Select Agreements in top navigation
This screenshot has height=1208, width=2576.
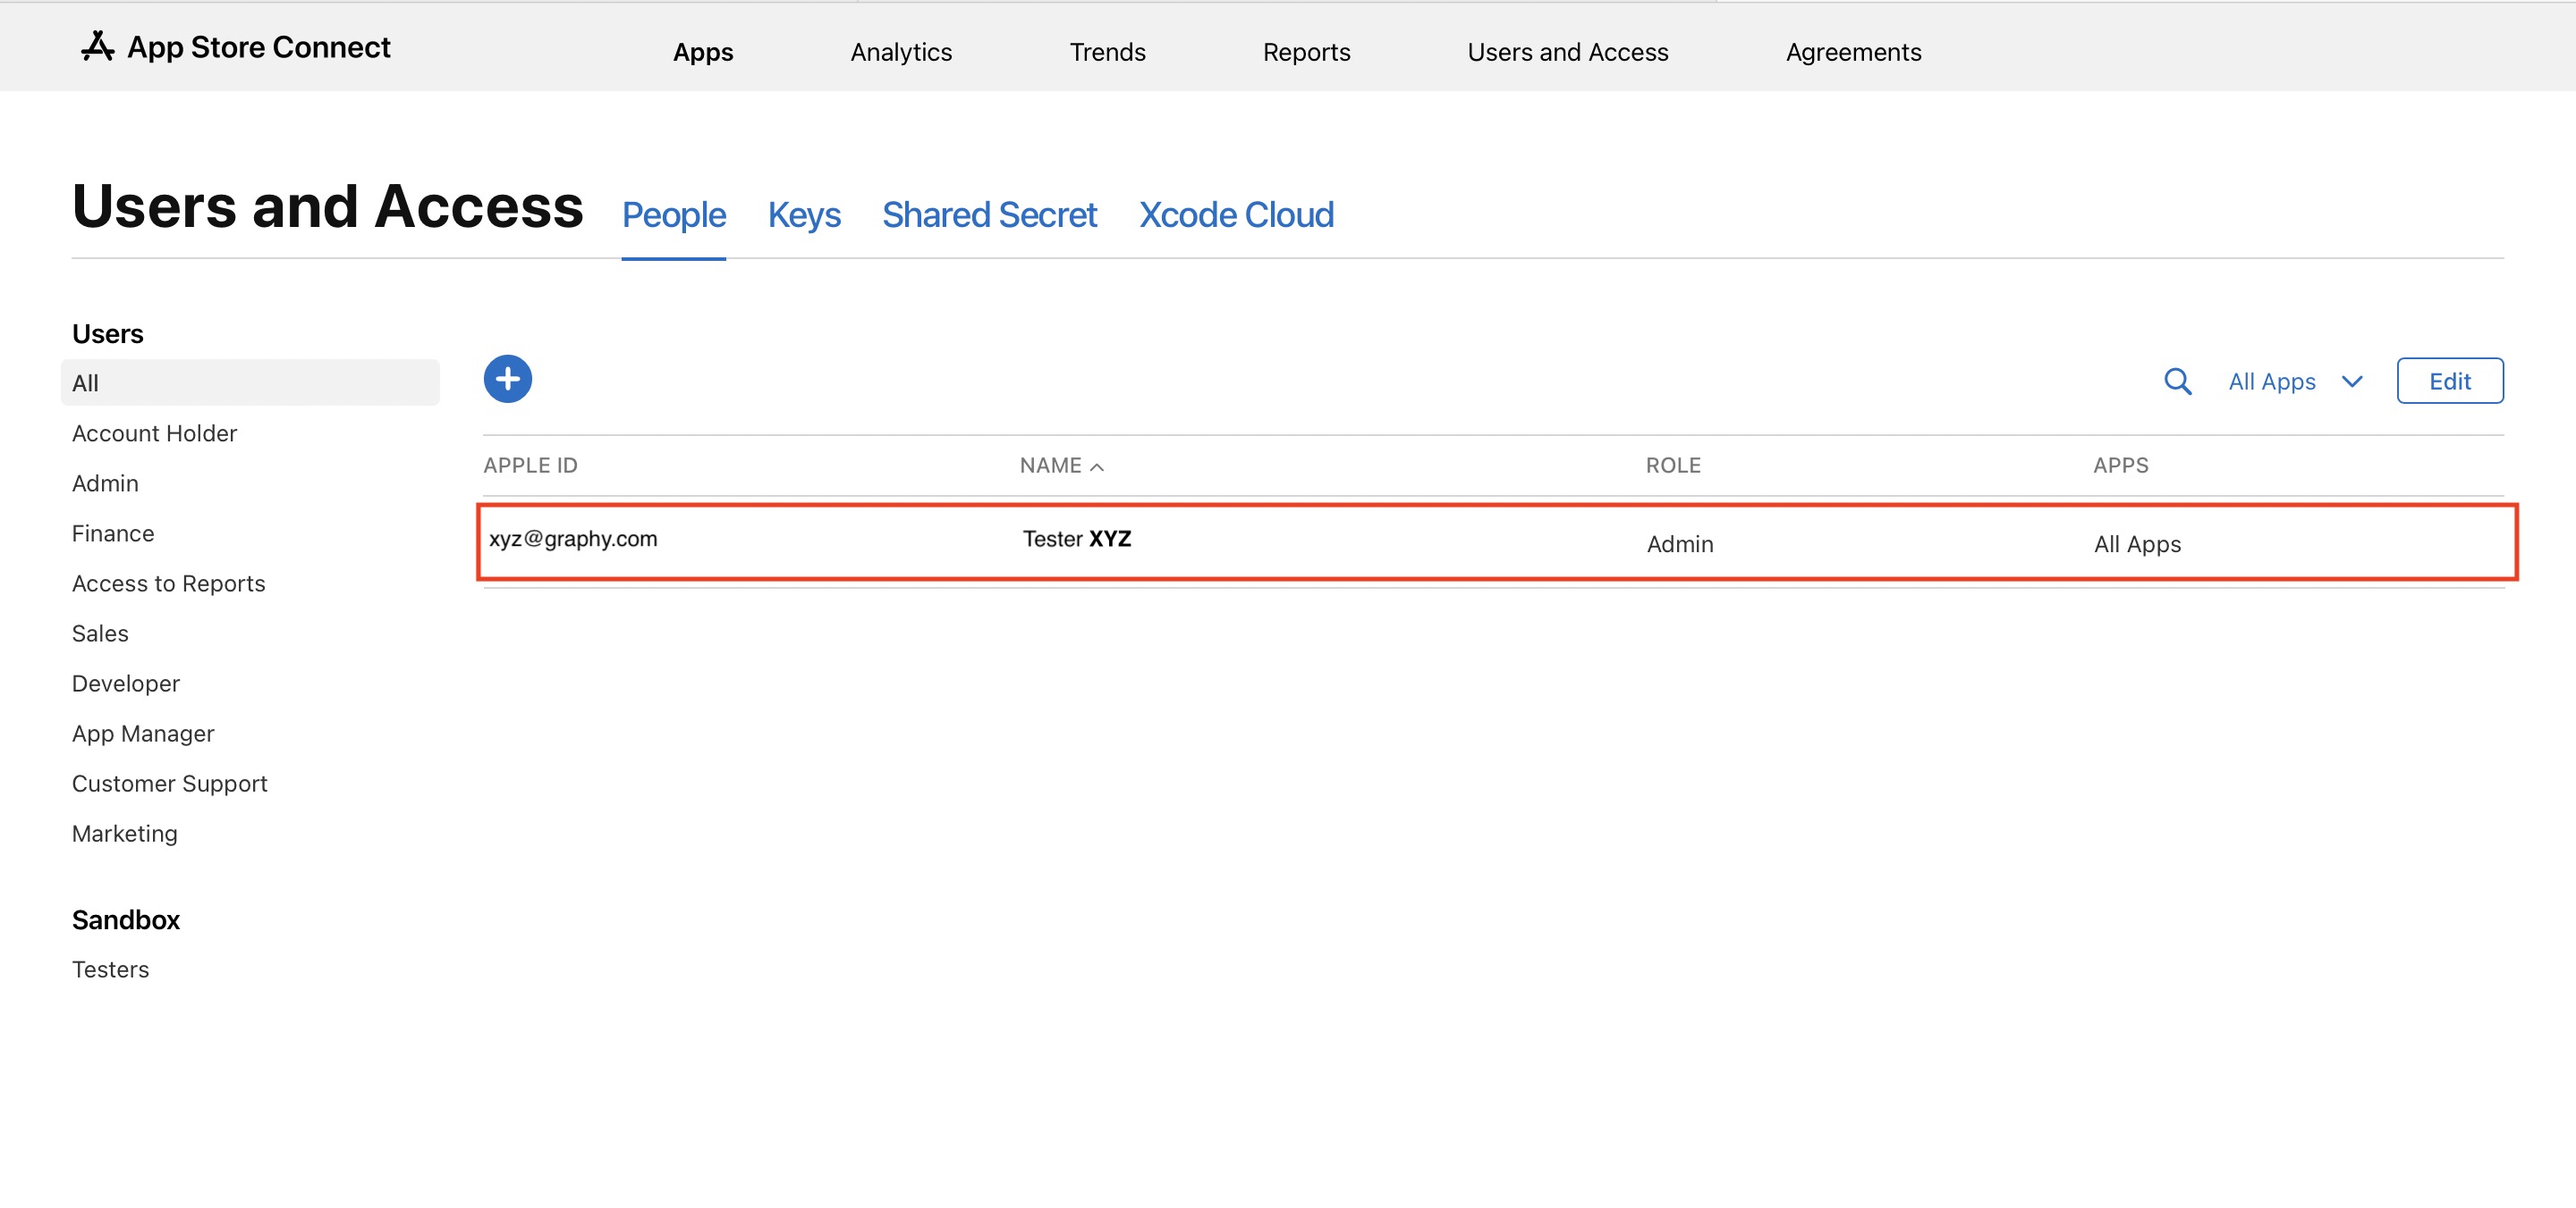coord(1852,52)
